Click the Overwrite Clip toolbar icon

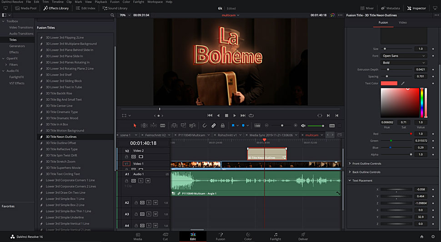183,126
